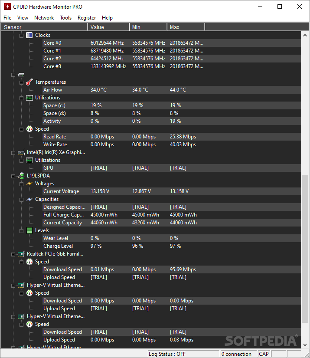This screenshot has height=358, width=310.
Task: Collapse the hard drive device node
Action: (x=13, y=75)
